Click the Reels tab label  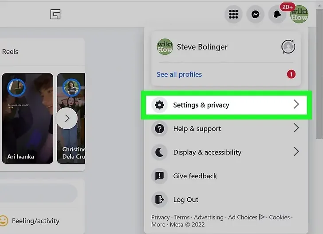(10, 52)
